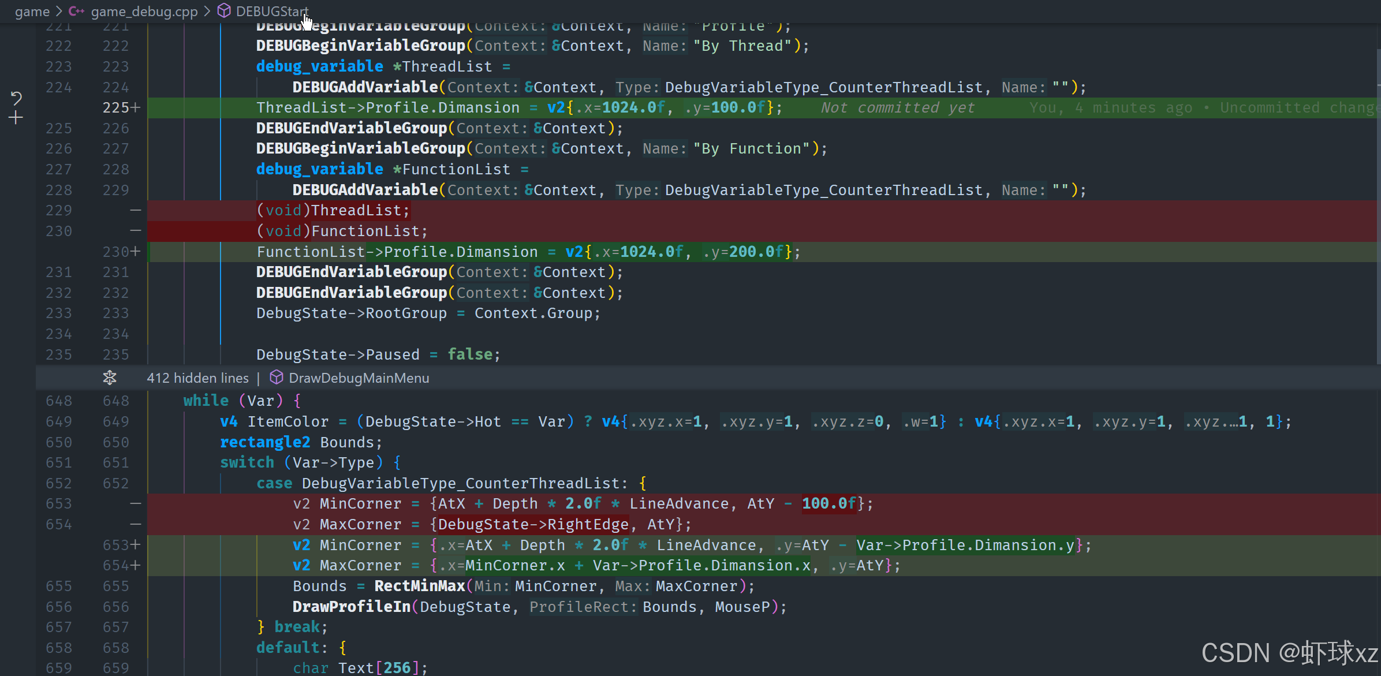
Task: Click the plus marker on added line 654
Action: (136, 565)
